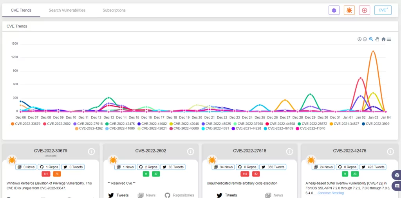The width and height of the screenshot is (401, 198).
Task: Toggle CVE-2022-28672 legend entry
Action: [x=312, y=124]
